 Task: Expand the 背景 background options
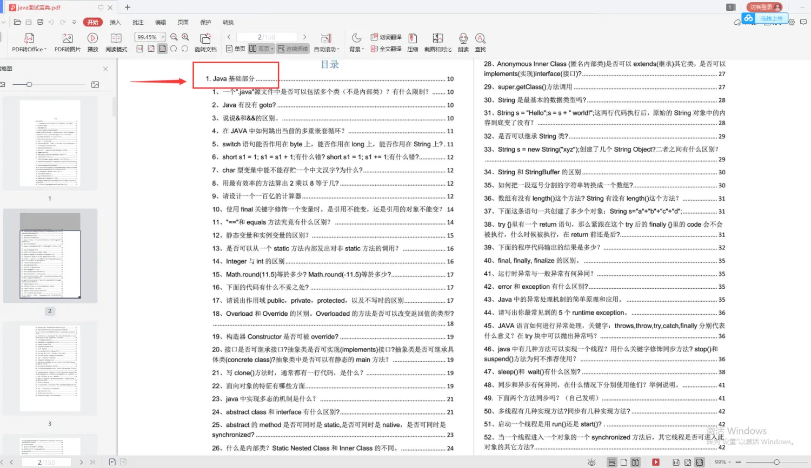point(357,48)
